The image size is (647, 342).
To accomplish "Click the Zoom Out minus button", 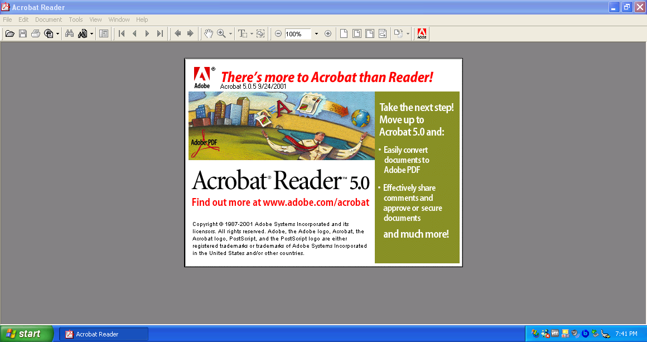I will click(x=278, y=33).
